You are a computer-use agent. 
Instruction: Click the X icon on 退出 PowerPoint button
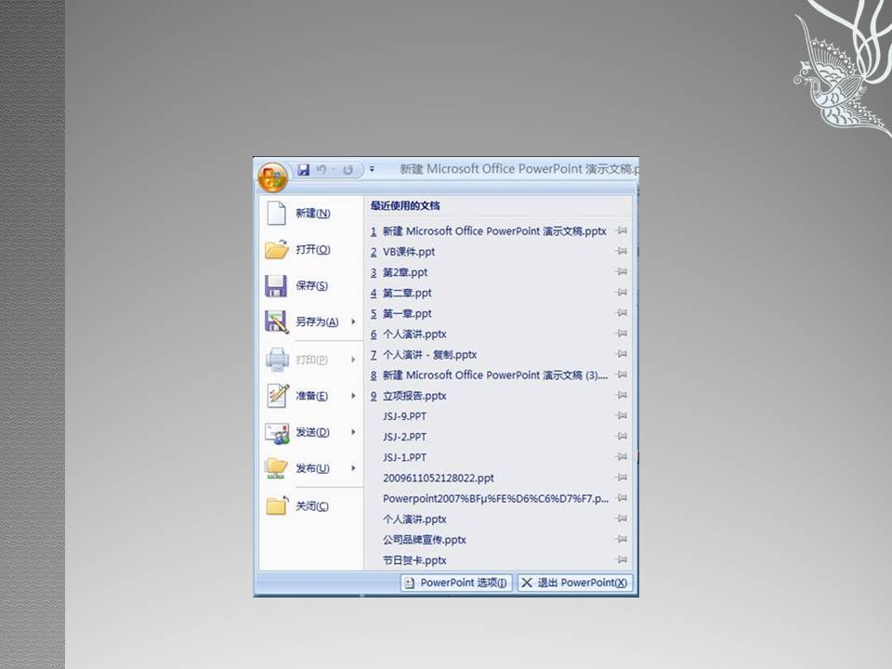click(527, 583)
